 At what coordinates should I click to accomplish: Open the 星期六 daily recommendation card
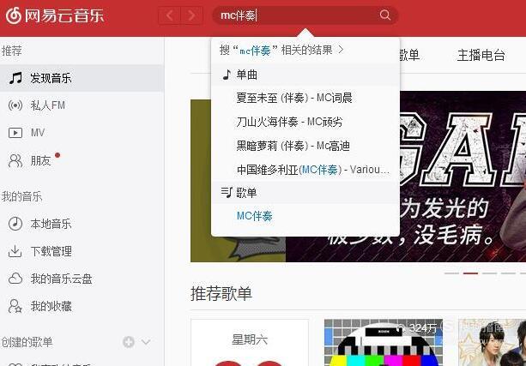click(250, 343)
